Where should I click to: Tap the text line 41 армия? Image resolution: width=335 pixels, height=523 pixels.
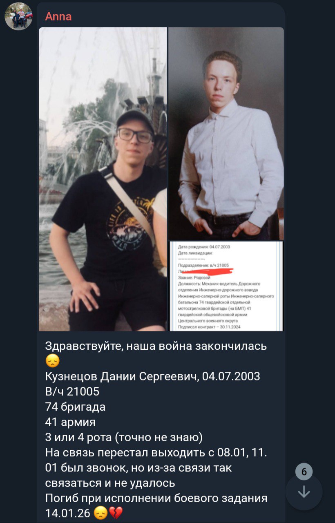coord(70,422)
